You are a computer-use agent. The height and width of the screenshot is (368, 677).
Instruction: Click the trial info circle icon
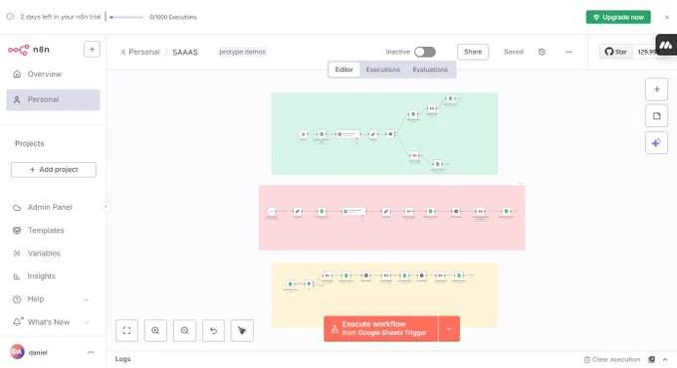tap(10, 17)
